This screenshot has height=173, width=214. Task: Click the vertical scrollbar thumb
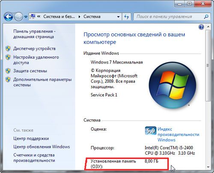208,66
